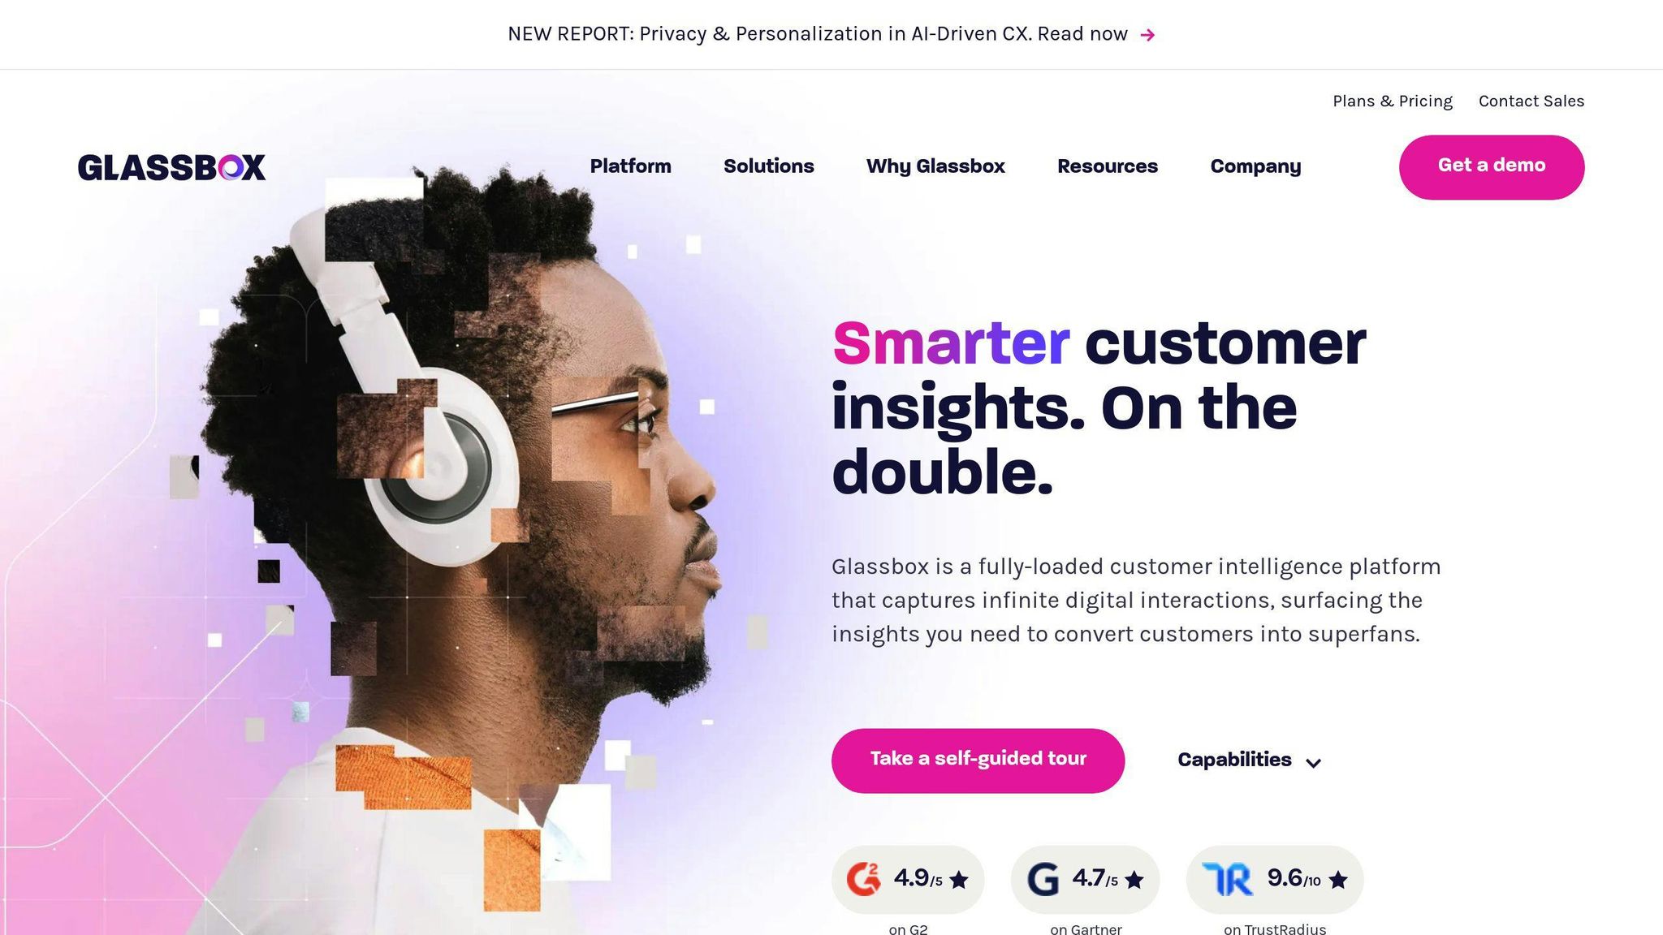
Task: Open the Solutions menu
Action: [x=768, y=166]
